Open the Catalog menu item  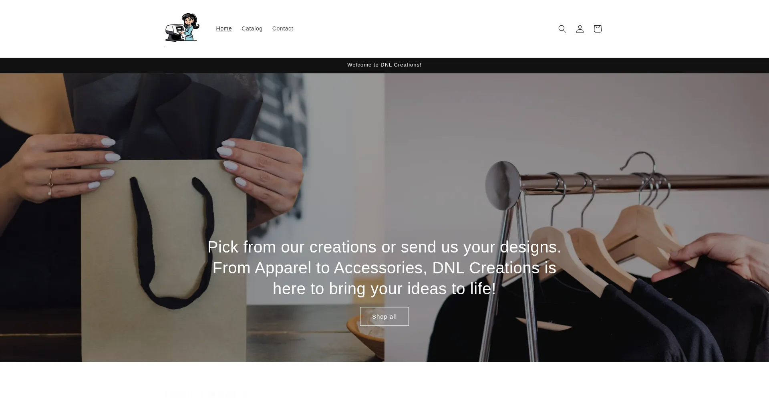pyautogui.click(x=252, y=28)
